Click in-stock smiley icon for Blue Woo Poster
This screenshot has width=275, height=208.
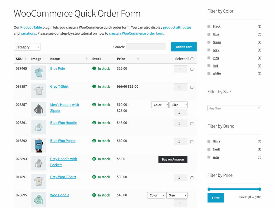(x=94, y=141)
